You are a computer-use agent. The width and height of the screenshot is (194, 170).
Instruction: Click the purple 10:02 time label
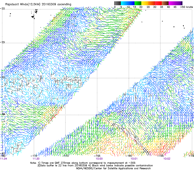pyautogui.click(x=167, y=159)
